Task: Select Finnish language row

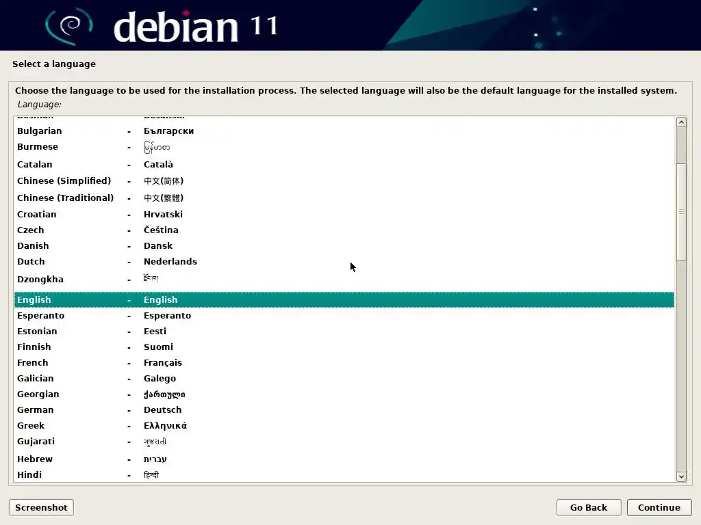Action: click(344, 347)
